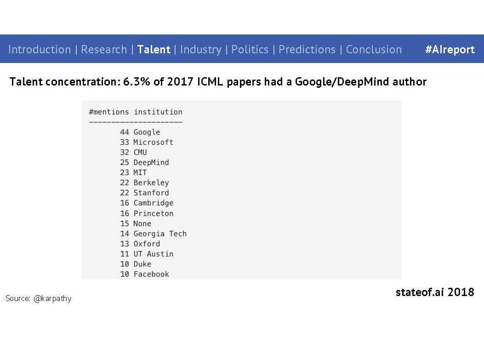Switch to the Industry section
484x342 pixels.
(x=201, y=50)
